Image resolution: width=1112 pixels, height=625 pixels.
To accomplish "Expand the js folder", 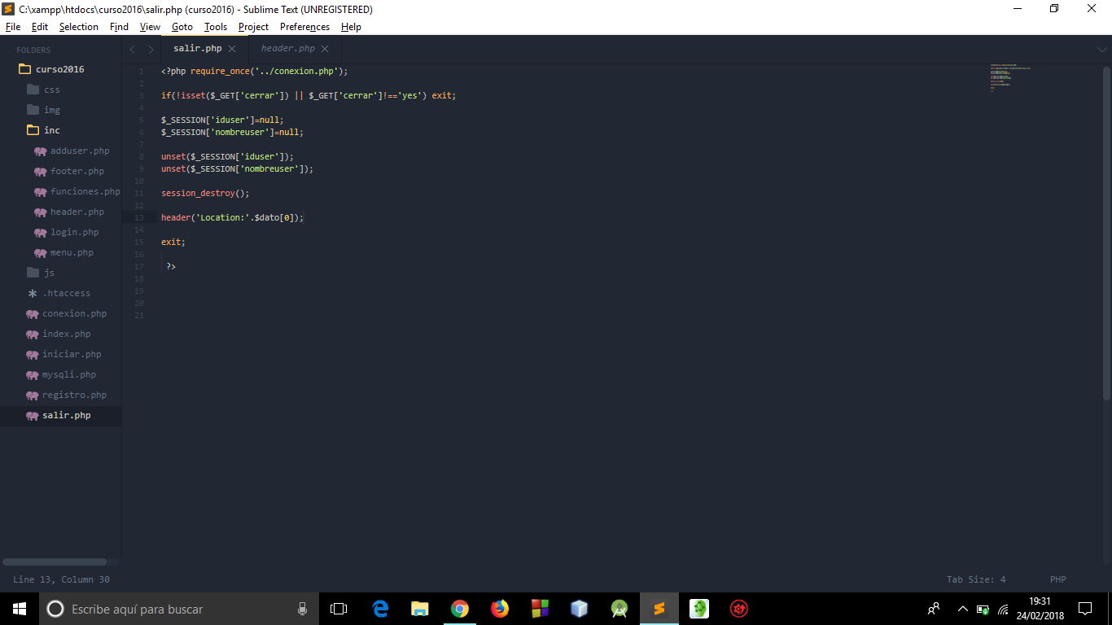I will click(48, 273).
